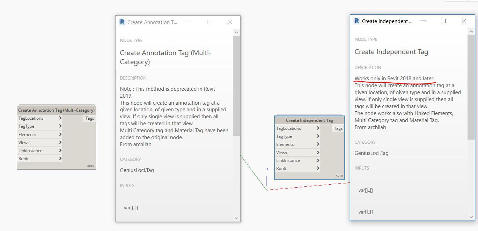
Task: Click TagType port arrow on Create Independent Tag node
Action: [318, 136]
